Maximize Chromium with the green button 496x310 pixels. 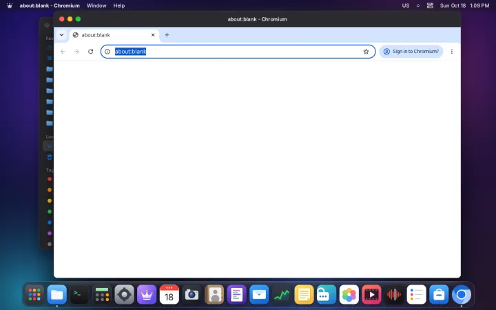tap(78, 19)
